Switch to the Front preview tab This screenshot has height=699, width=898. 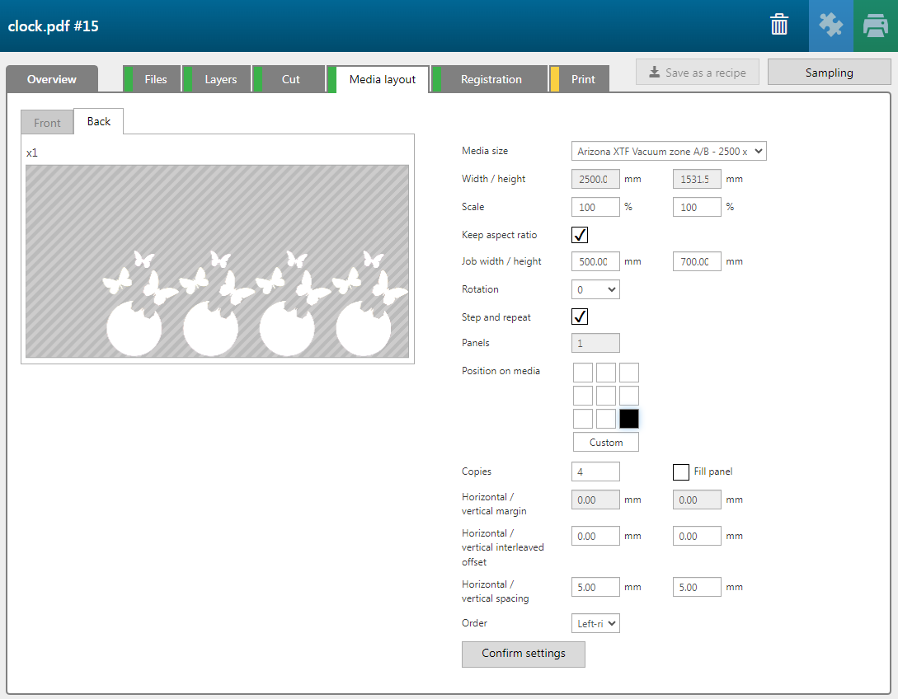coord(47,123)
